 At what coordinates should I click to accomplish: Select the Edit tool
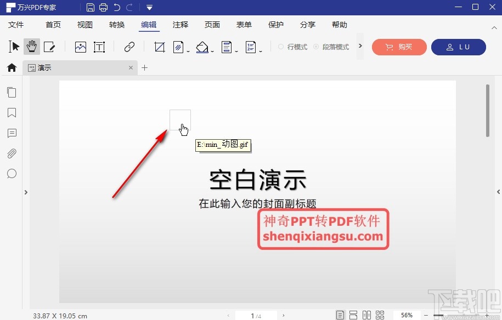50,47
